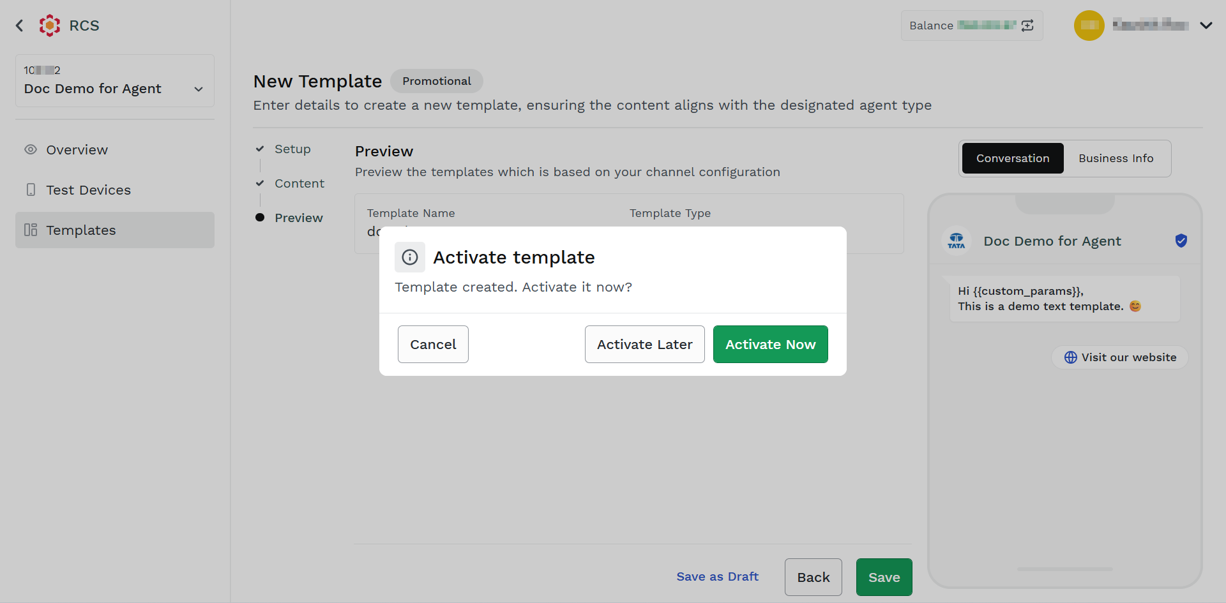Select the Conversation preview tab
This screenshot has height=603, width=1226.
coord(1013,158)
